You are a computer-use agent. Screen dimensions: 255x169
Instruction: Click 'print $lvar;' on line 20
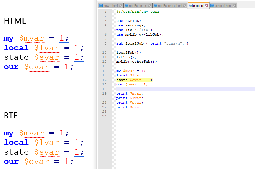(x=130, y=98)
